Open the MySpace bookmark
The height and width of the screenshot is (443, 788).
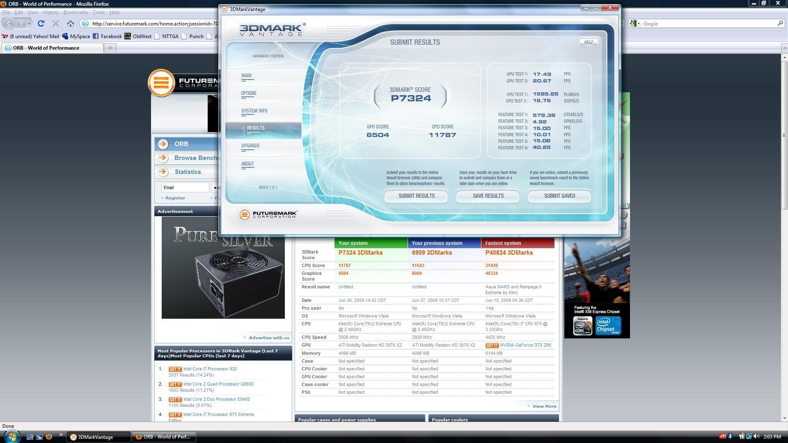(x=76, y=36)
